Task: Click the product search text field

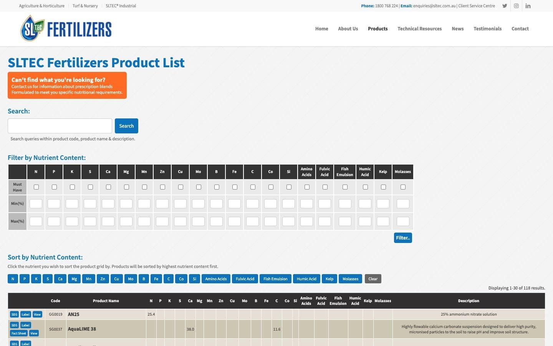Action: [x=60, y=126]
